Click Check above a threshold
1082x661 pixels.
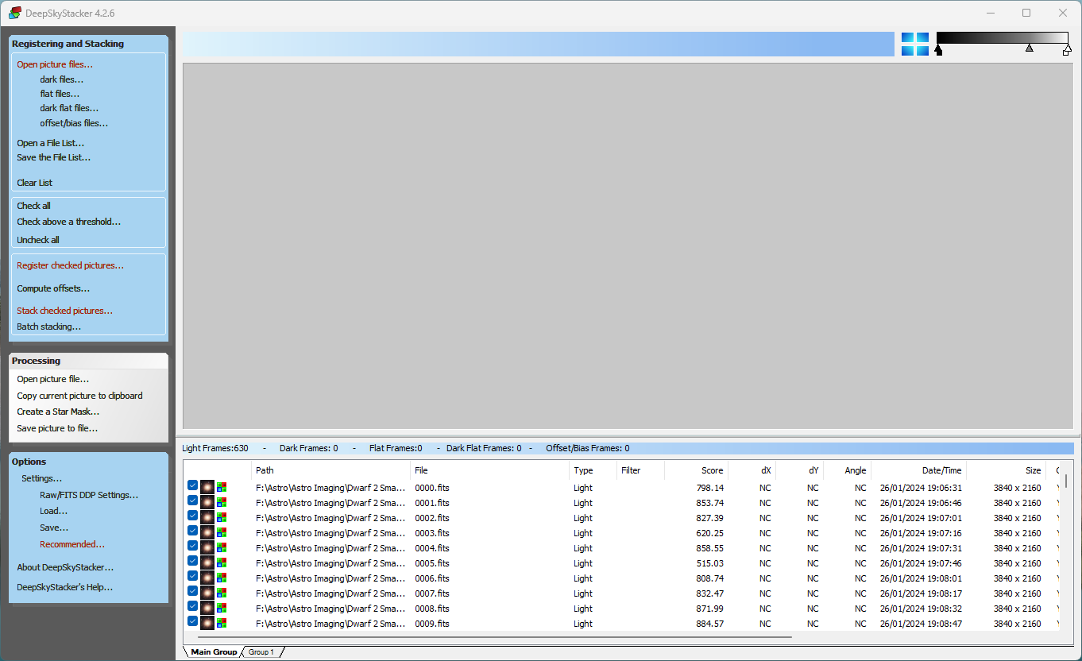point(69,222)
